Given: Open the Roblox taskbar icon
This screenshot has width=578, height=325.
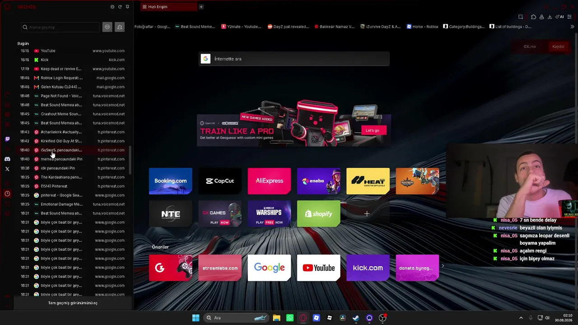Looking at the screenshot, I should click(330, 318).
